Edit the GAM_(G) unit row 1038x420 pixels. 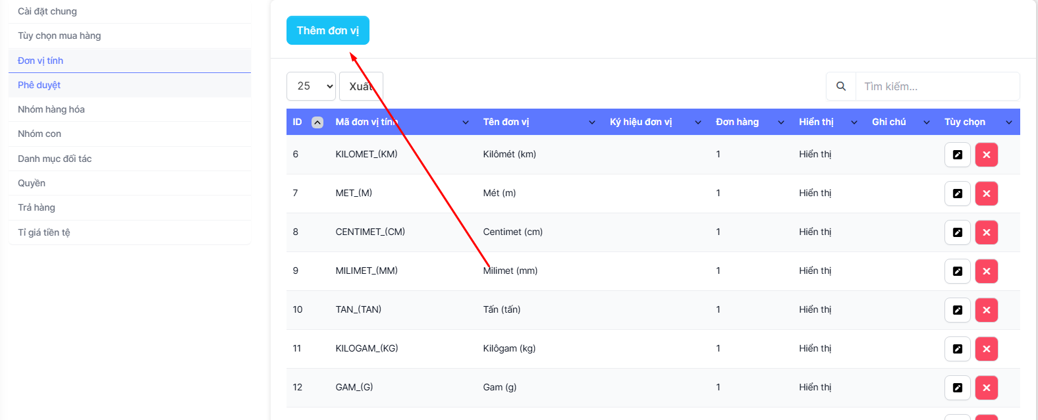(957, 388)
